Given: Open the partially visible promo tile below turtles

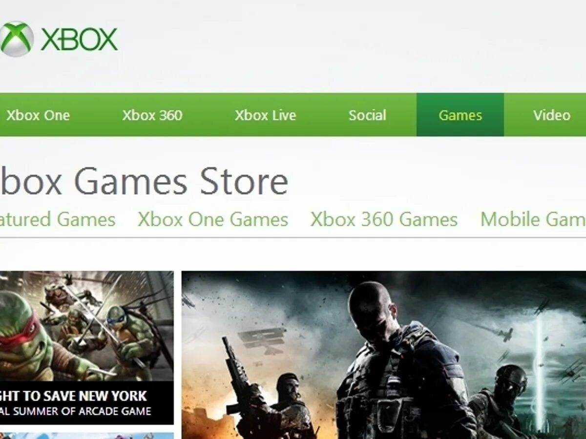Looking at the screenshot, I should click(86, 436).
